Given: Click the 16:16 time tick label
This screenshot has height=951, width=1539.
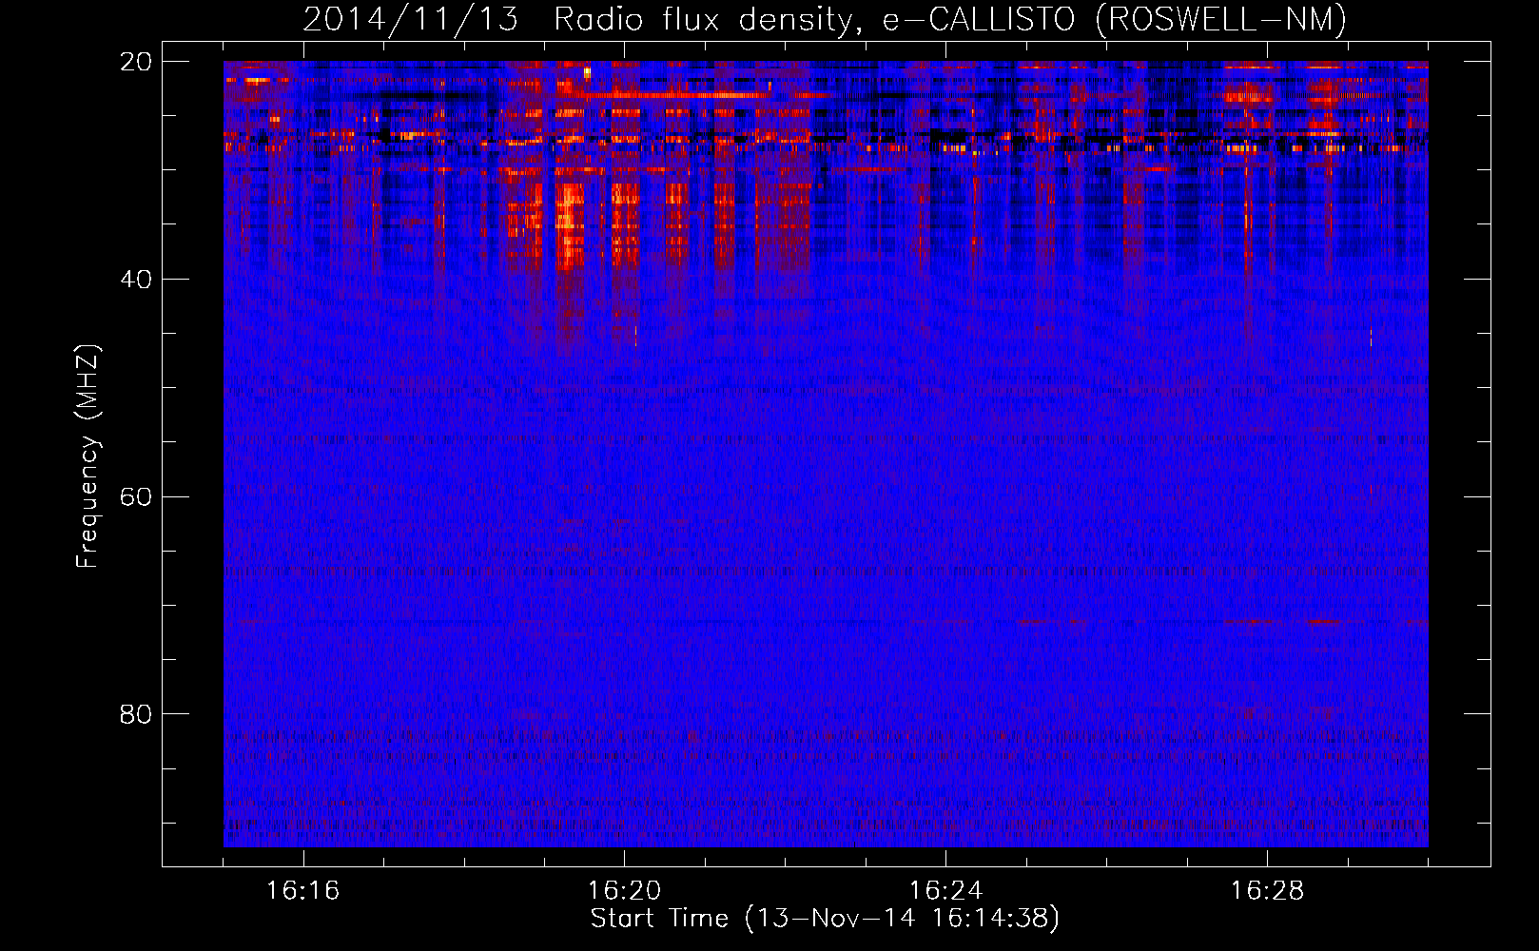Looking at the screenshot, I should 302,891.
